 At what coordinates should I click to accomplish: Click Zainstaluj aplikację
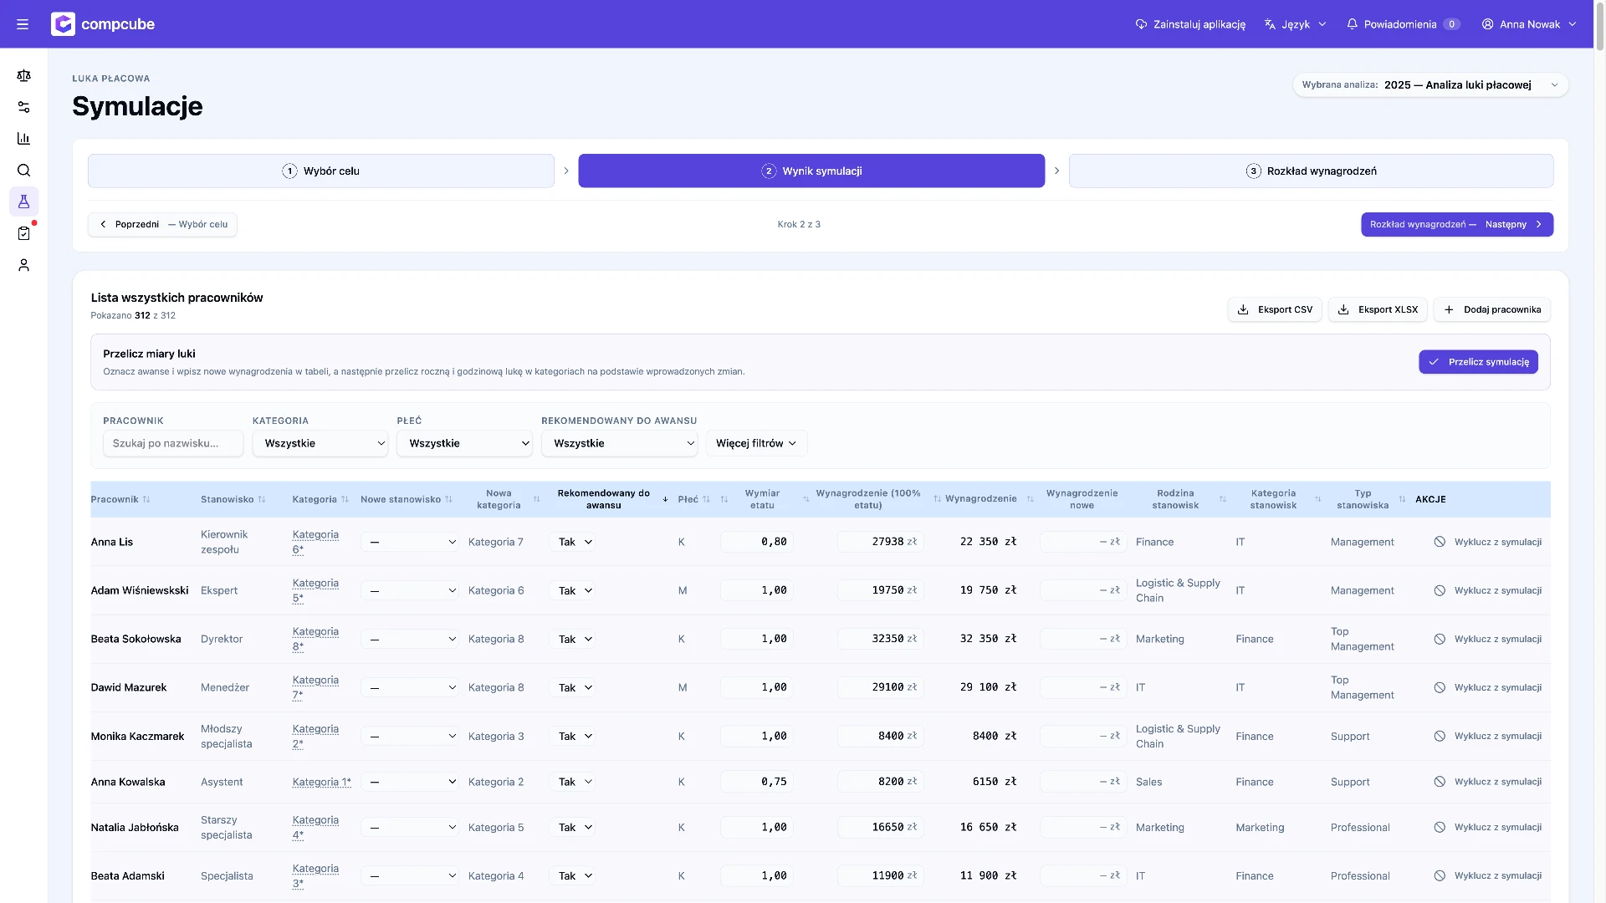[x=1190, y=24]
